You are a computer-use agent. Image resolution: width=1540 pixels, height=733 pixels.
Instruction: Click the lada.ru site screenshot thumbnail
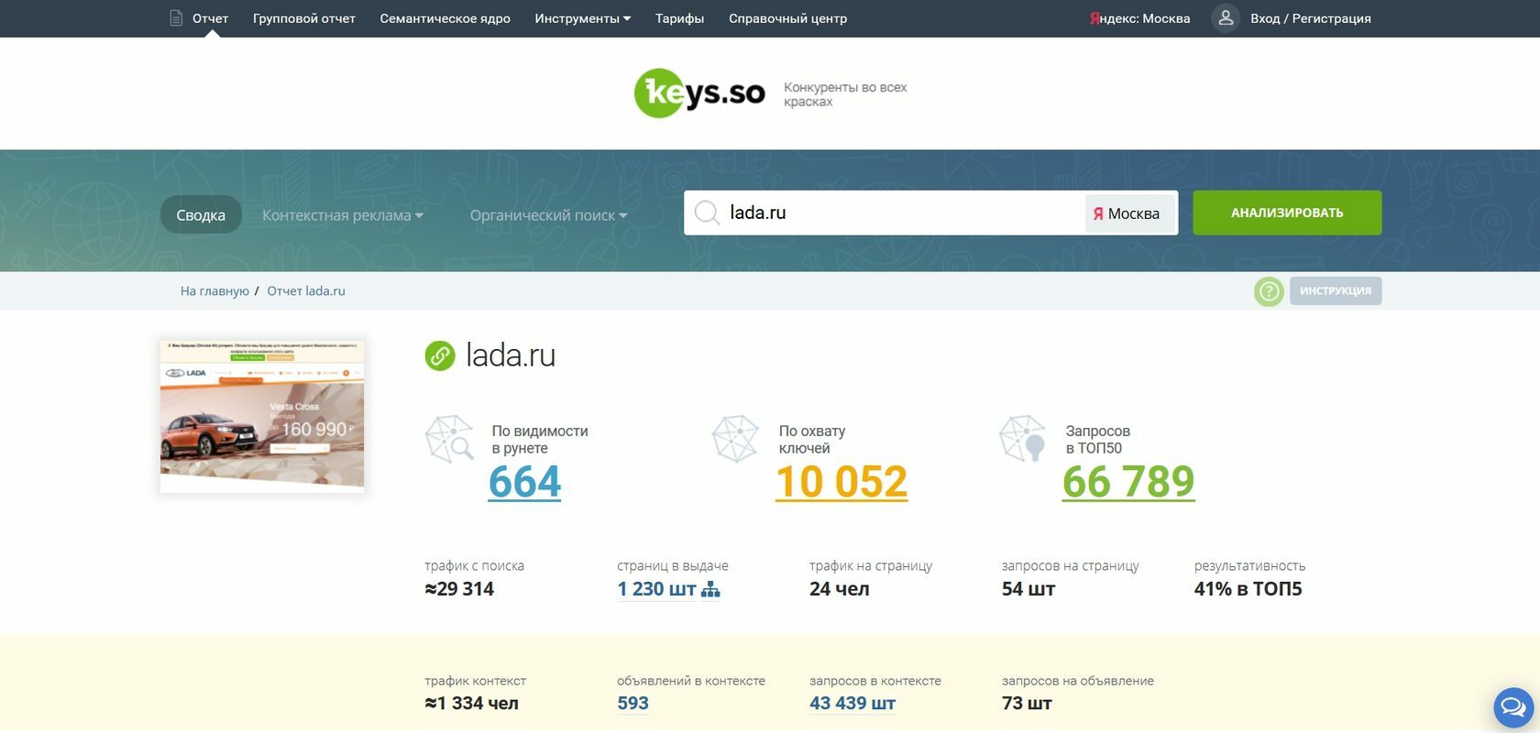pyautogui.click(x=262, y=416)
